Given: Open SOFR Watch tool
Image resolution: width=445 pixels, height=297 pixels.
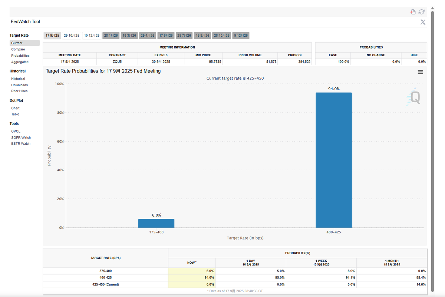Looking at the screenshot, I should (21, 137).
